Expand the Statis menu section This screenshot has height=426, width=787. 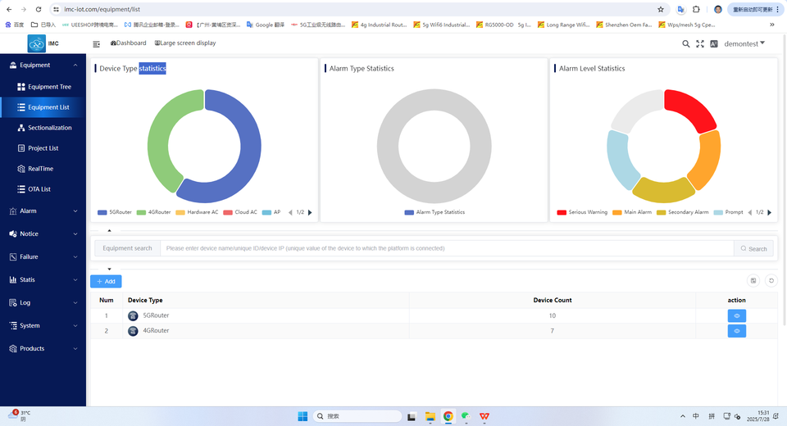click(x=43, y=280)
